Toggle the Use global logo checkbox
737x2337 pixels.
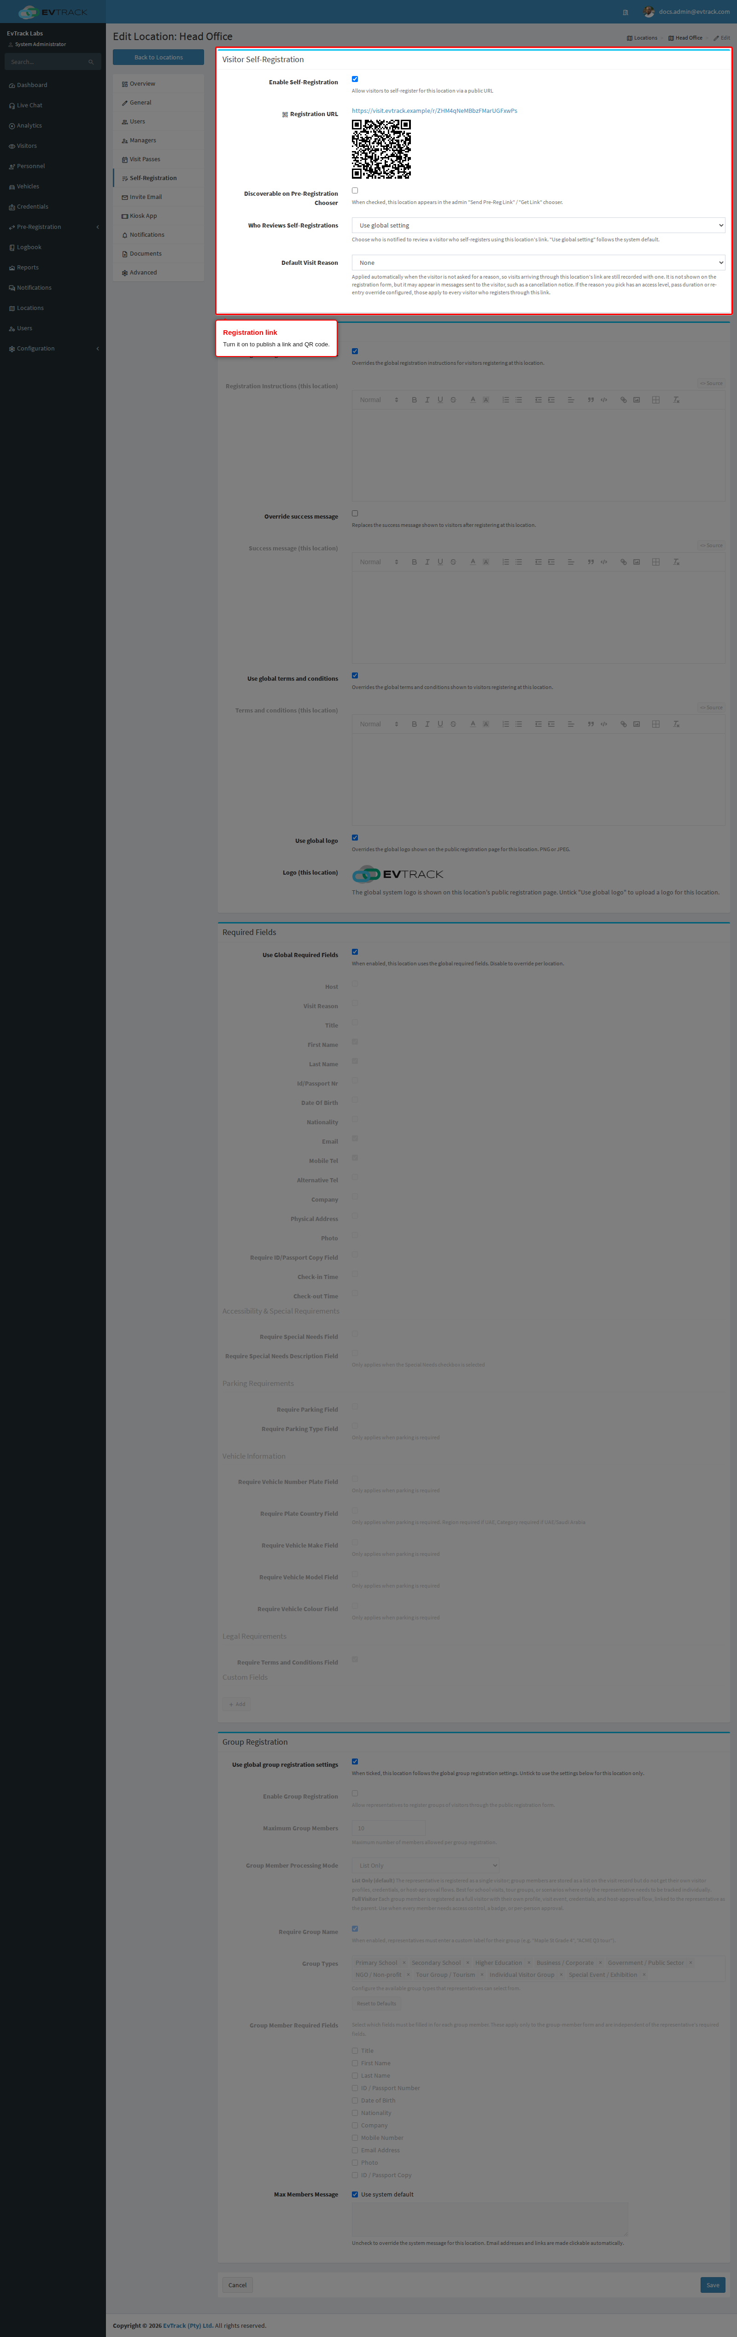pyautogui.click(x=355, y=837)
